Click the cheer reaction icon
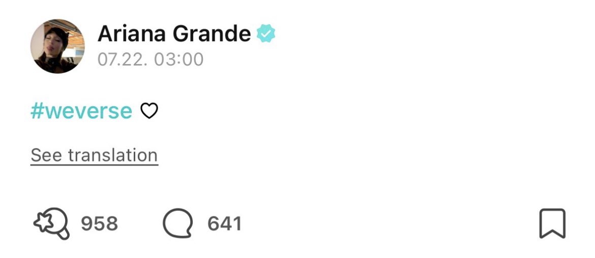Viewport: 595px width, 258px height. pos(51,223)
